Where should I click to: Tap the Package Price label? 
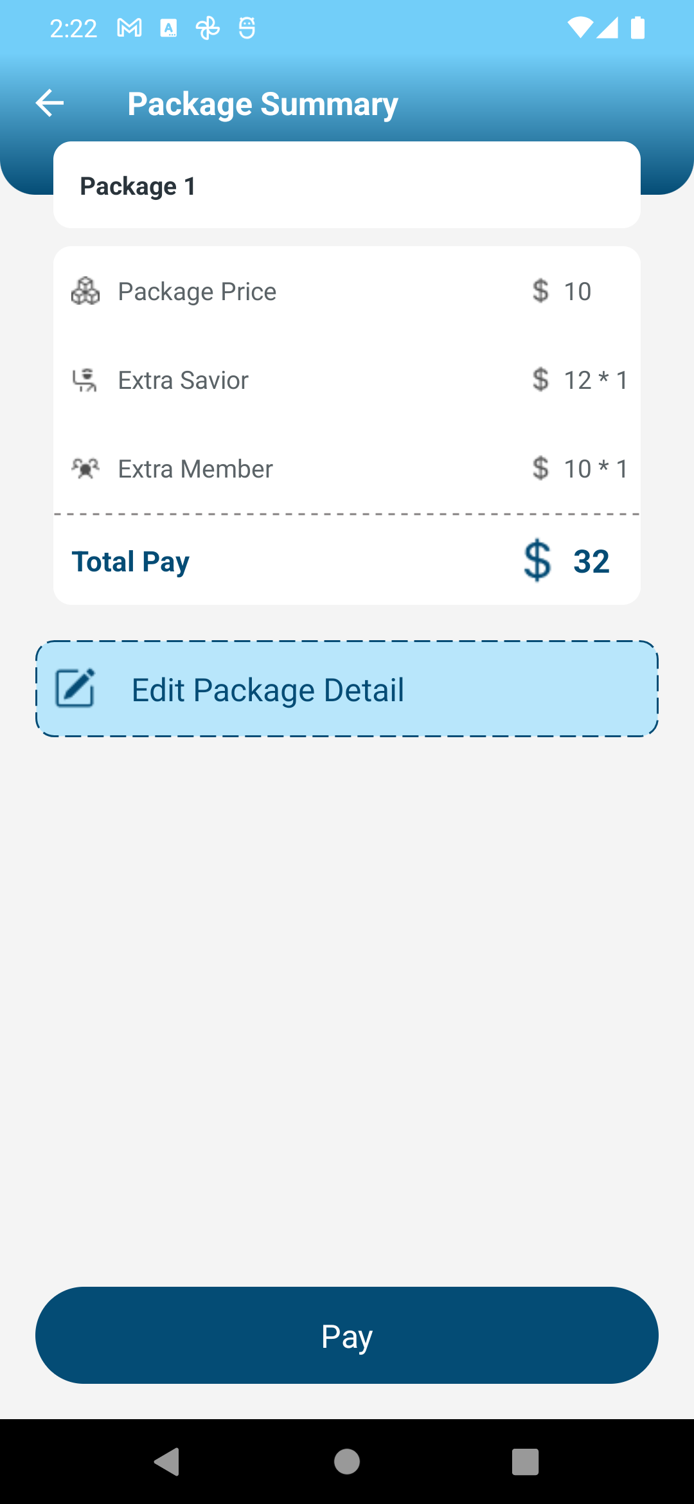point(197,292)
